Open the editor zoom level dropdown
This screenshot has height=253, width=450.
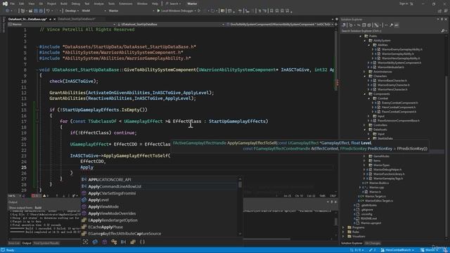14,196
